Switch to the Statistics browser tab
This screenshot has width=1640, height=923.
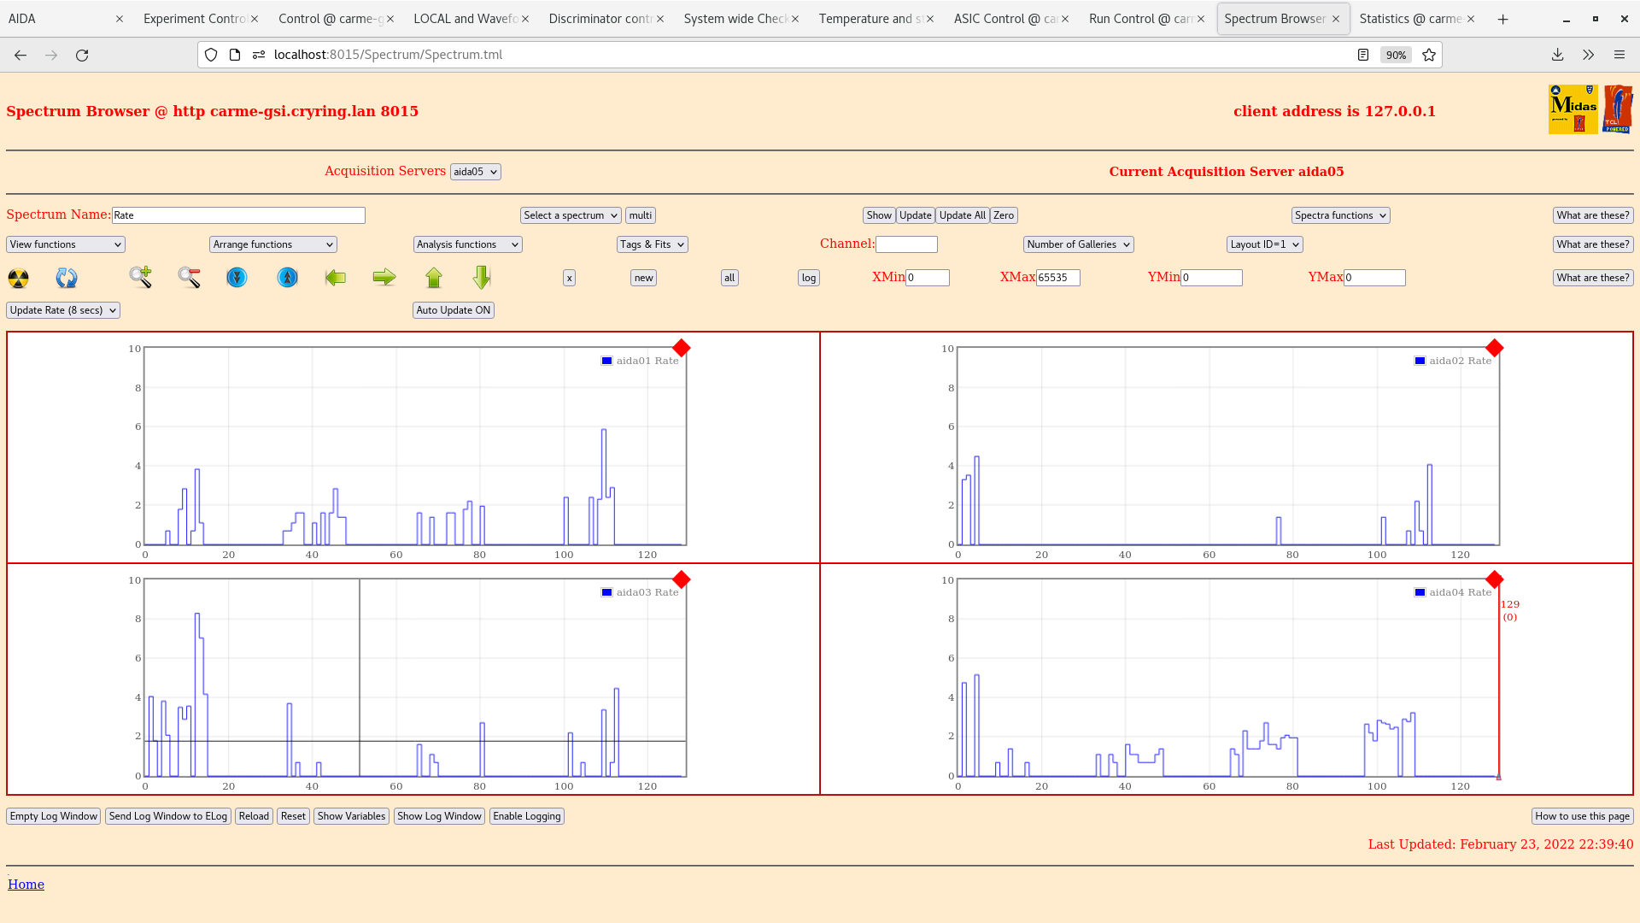pyautogui.click(x=1409, y=19)
